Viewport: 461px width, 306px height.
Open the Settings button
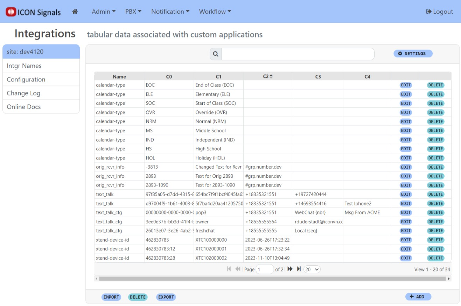pos(413,54)
